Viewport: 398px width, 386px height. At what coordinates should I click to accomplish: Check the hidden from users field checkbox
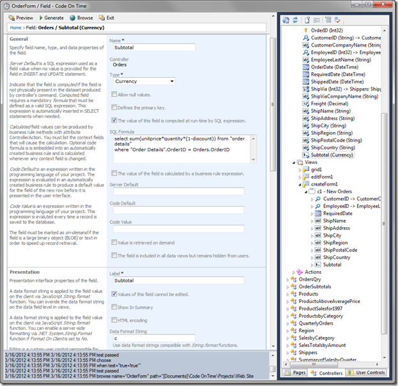[x=114, y=255]
